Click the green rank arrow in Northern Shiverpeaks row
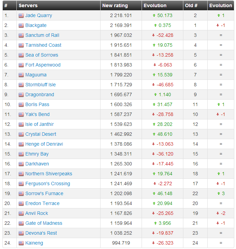 click(x=219, y=174)
